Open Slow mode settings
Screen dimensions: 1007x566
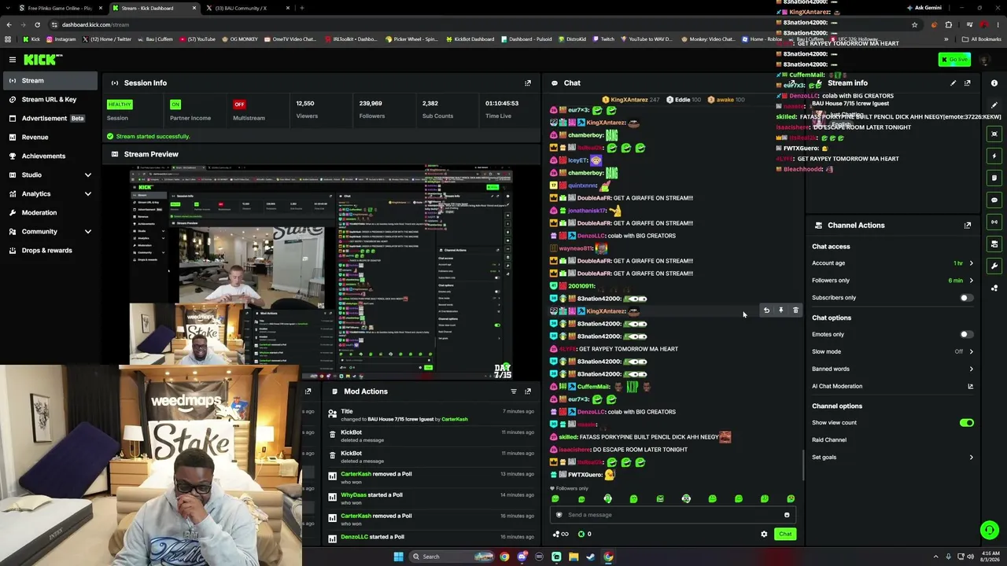click(x=893, y=351)
